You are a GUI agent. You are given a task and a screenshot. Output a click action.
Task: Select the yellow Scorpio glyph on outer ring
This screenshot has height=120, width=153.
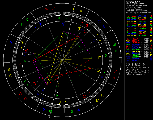[103, 96]
